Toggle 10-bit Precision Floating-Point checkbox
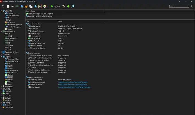This screenshot has height=115, width=195. tap(29, 55)
